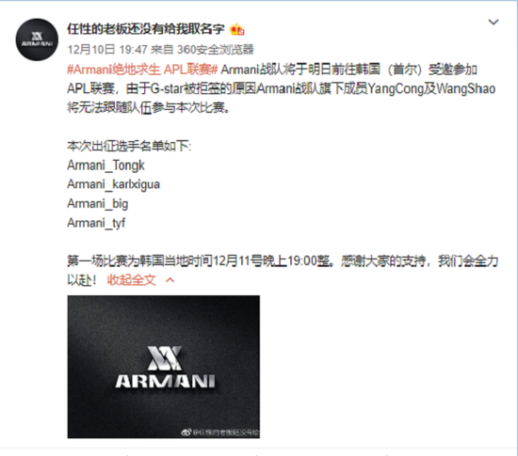This screenshot has height=456, width=518.
Task: Click the XX emblem inside posted image
Action: (165, 357)
